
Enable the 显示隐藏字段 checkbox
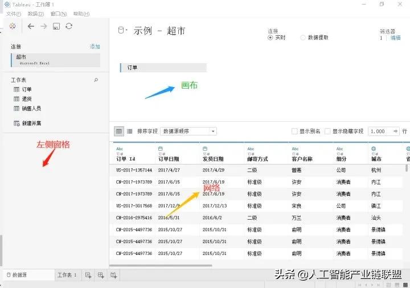[x=327, y=131]
